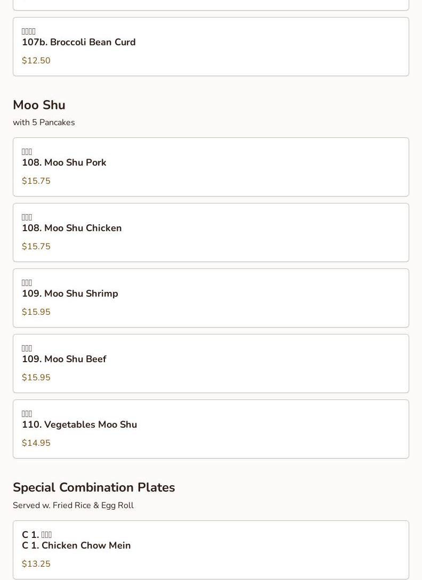
Task: Click the Chinese name above Vegetables Moo Shu
Action: [27, 414]
